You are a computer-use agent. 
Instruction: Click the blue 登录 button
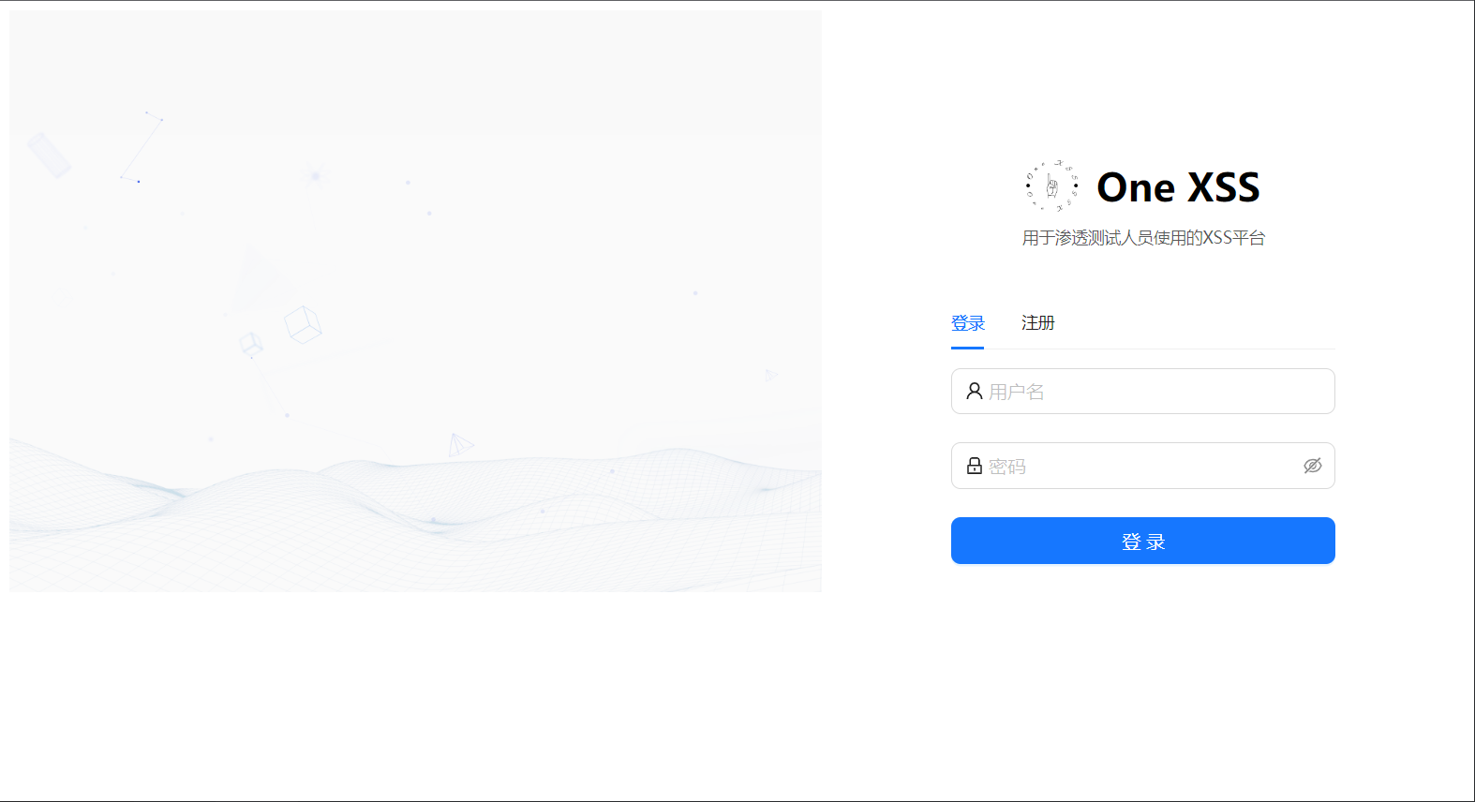[x=1143, y=541]
